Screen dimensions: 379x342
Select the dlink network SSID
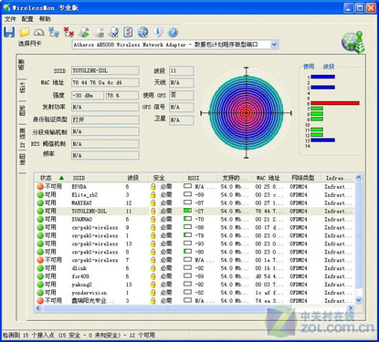point(79,268)
